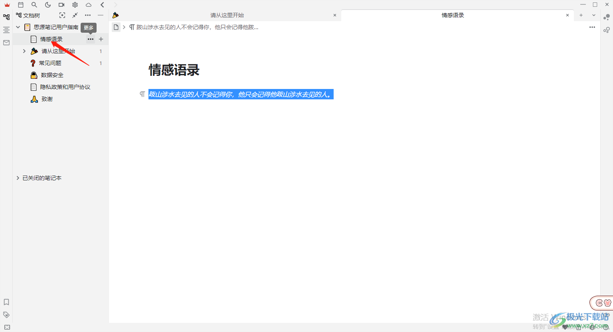Viewport: 613px width, 332px height.
Task: Open global search magnifier icon
Action: click(34, 5)
